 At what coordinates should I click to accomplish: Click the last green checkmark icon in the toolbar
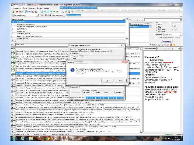(x=57, y=12)
